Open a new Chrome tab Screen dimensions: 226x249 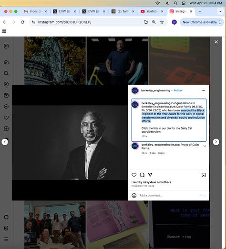pyautogui.click(x=200, y=11)
